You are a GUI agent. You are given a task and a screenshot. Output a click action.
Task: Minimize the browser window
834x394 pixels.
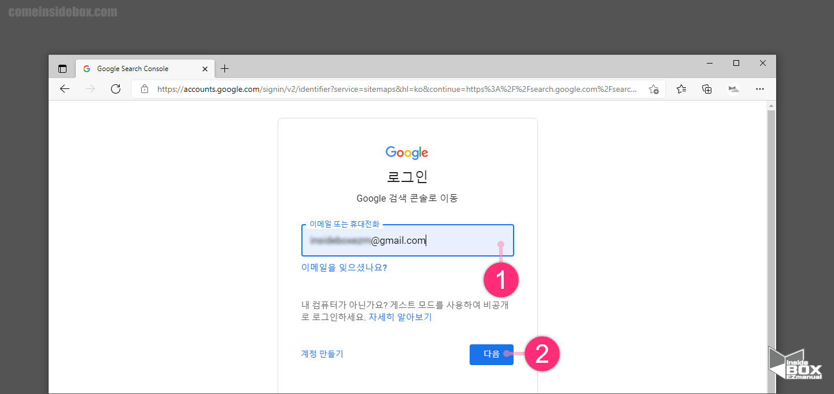710,63
